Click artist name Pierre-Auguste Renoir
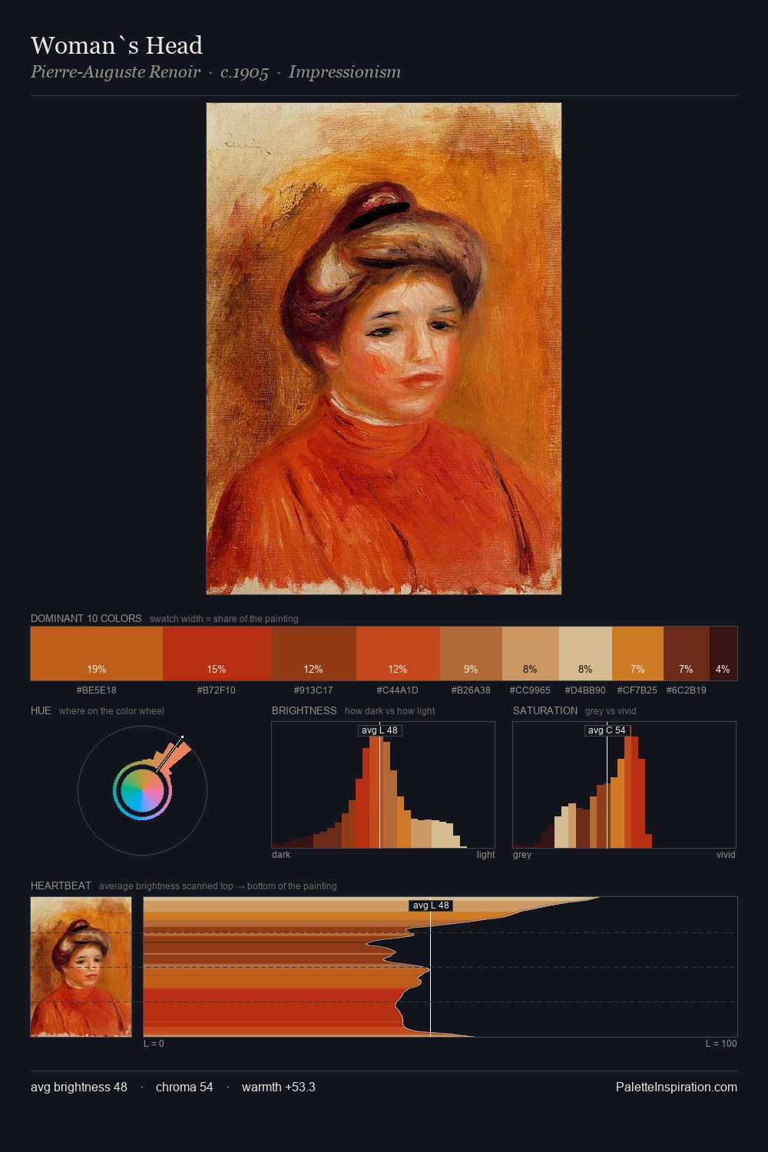Image resolution: width=768 pixels, height=1152 pixels. 115,72
